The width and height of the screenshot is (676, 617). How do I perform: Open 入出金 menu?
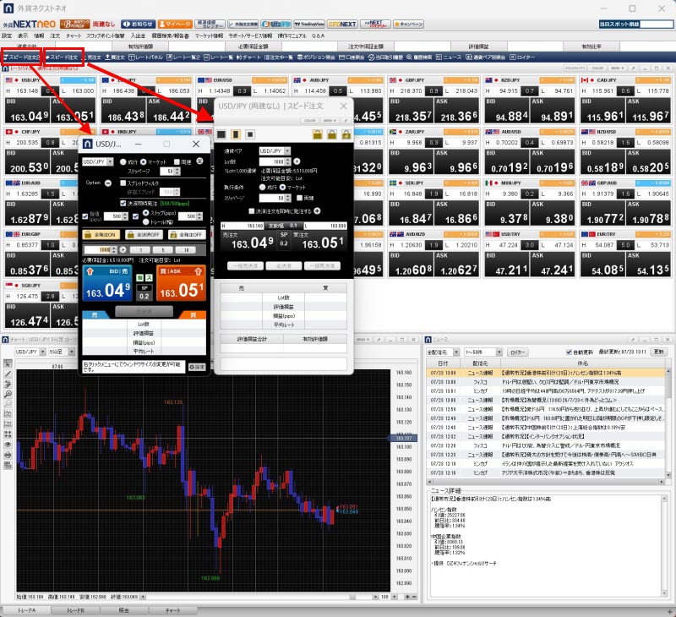[138, 35]
